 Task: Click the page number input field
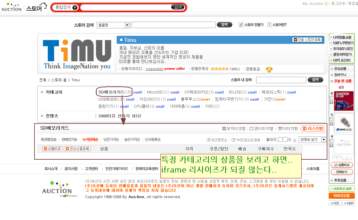(x=282, y=140)
